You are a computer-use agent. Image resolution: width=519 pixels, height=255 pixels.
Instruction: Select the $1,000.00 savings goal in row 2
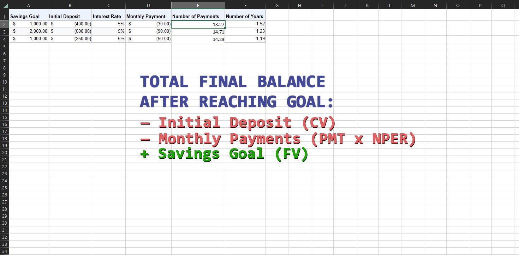click(x=28, y=24)
